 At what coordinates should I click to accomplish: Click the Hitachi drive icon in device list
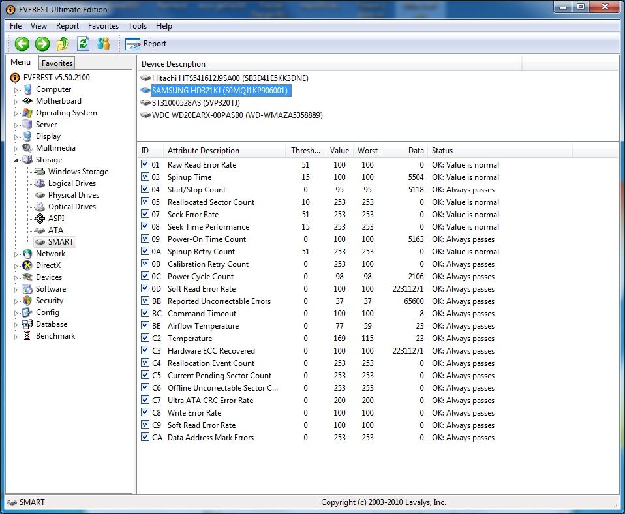click(145, 78)
